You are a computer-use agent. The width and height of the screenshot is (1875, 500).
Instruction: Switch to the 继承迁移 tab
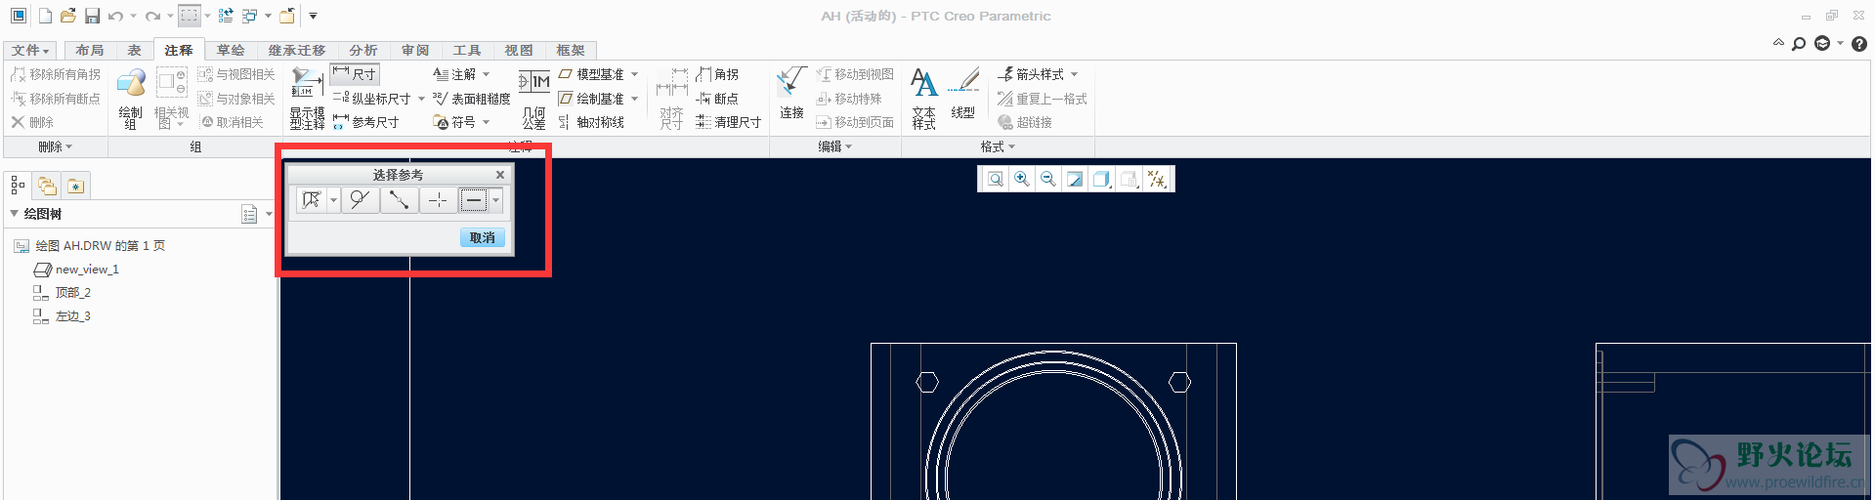point(297,50)
